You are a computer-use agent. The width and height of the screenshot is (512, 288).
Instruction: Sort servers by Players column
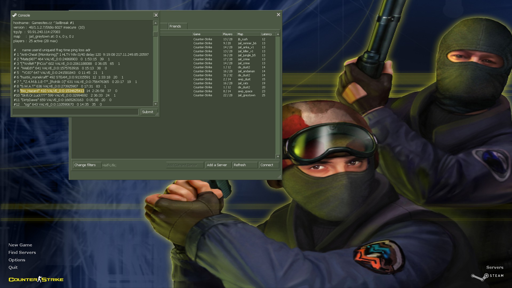click(229, 34)
